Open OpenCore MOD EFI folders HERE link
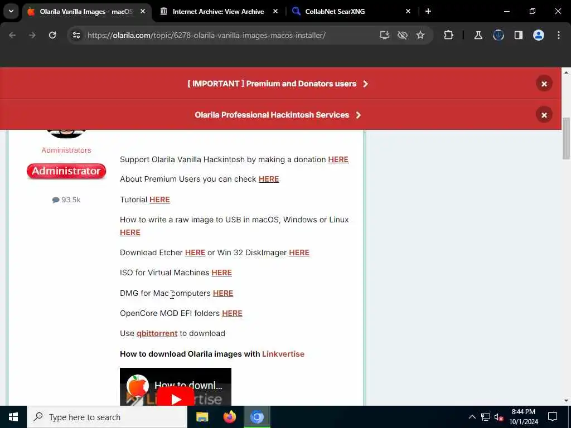The width and height of the screenshot is (571, 428). pyautogui.click(x=232, y=313)
